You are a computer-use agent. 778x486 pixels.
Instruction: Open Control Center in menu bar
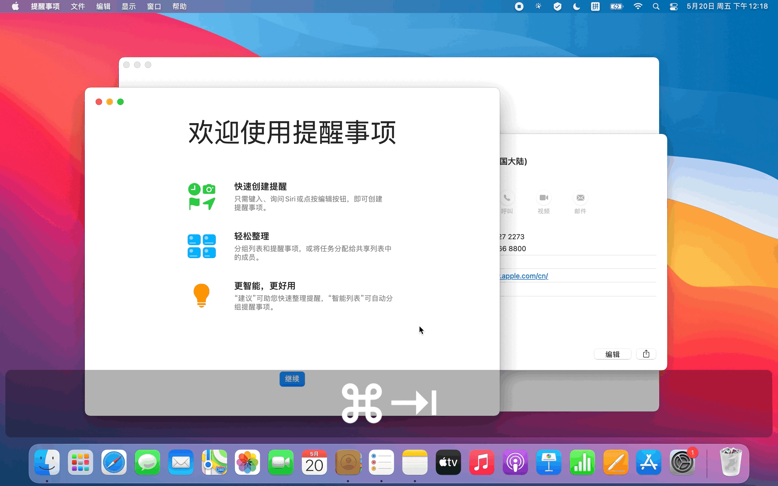pos(673,6)
